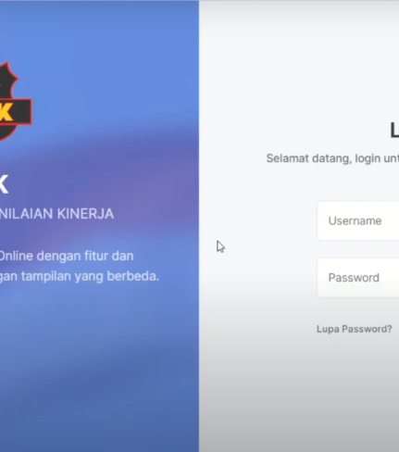Click the shield logo badge
Viewport: 399px width, 452px height.
point(14,101)
